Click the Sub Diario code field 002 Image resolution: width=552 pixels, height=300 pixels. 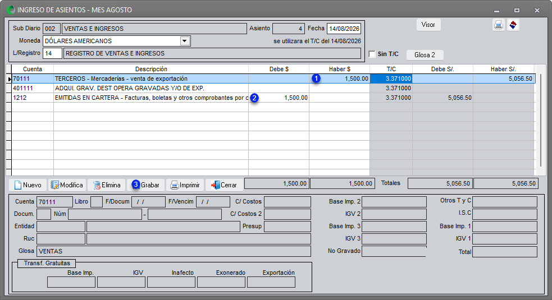coord(51,29)
